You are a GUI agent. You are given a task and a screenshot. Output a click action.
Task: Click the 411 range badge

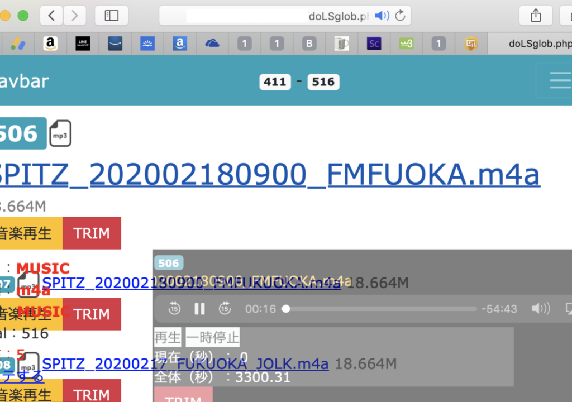275,82
